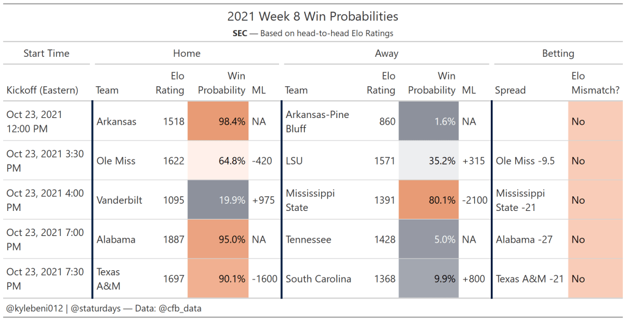Select the South Carolina 9.9% probability cell
The width and height of the screenshot is (626, 321).
[x=428, y=279]
